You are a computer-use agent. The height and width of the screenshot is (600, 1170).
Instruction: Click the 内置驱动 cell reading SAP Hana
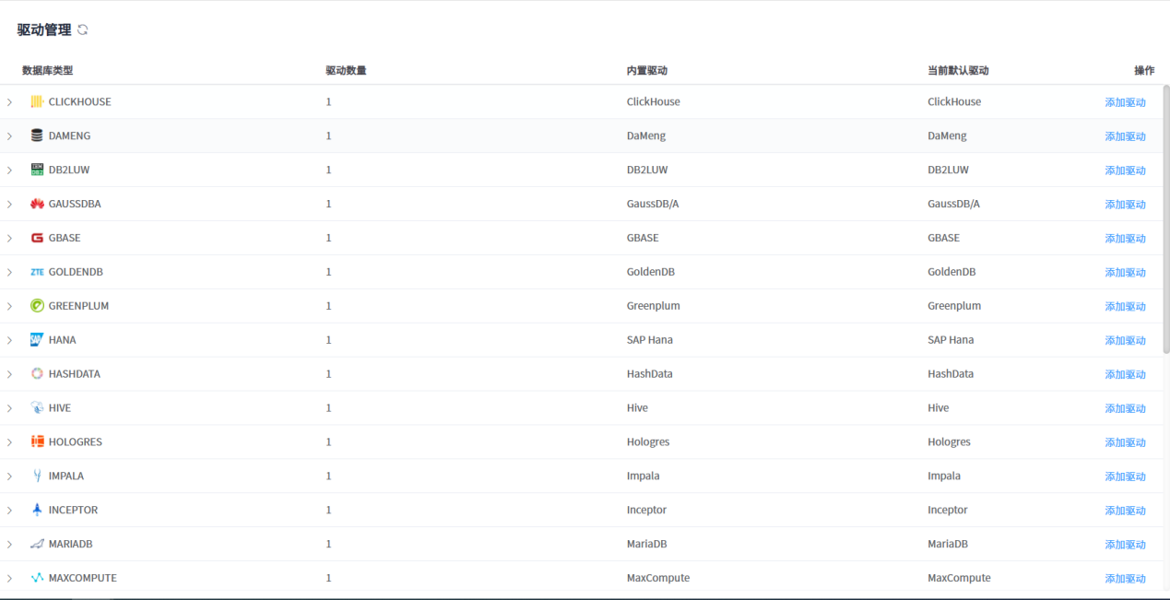tap(650, 340)
